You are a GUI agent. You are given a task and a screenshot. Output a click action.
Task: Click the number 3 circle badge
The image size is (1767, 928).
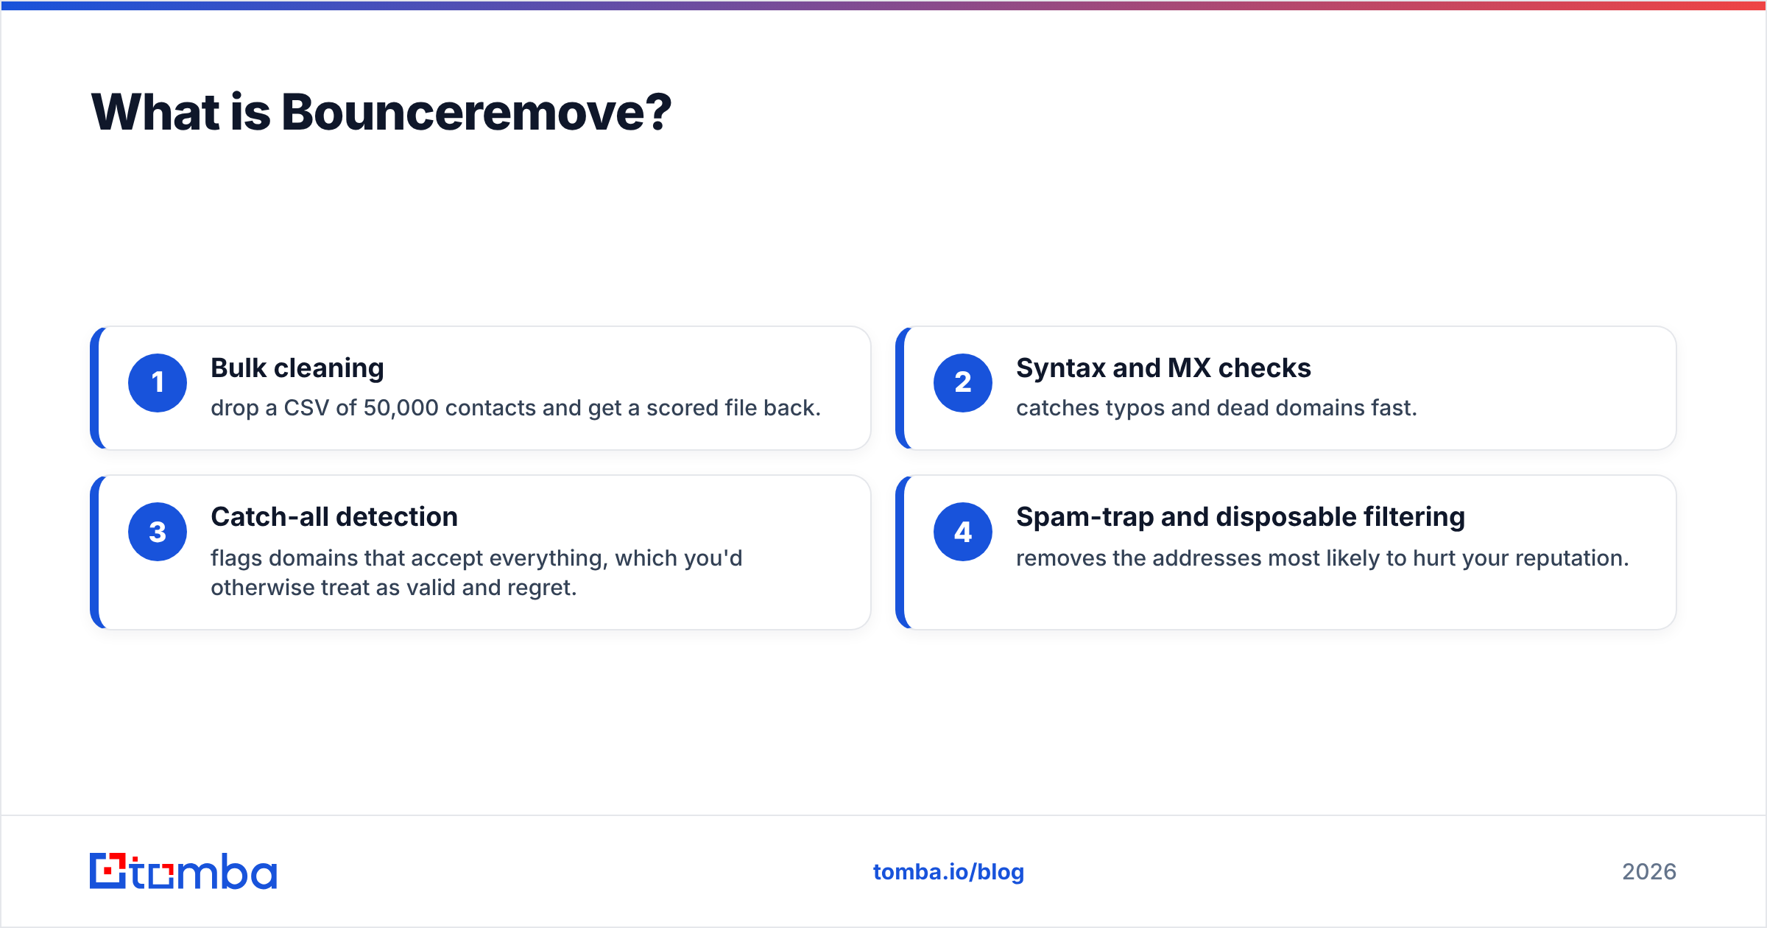(x=158, y=532)
